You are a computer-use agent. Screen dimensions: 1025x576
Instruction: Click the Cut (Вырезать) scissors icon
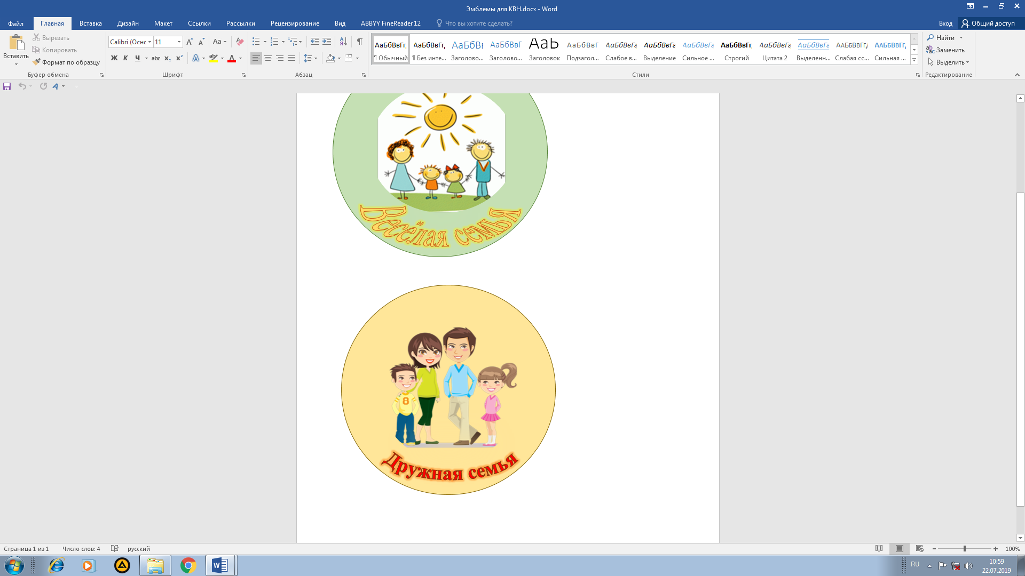[x=36, y=37]
